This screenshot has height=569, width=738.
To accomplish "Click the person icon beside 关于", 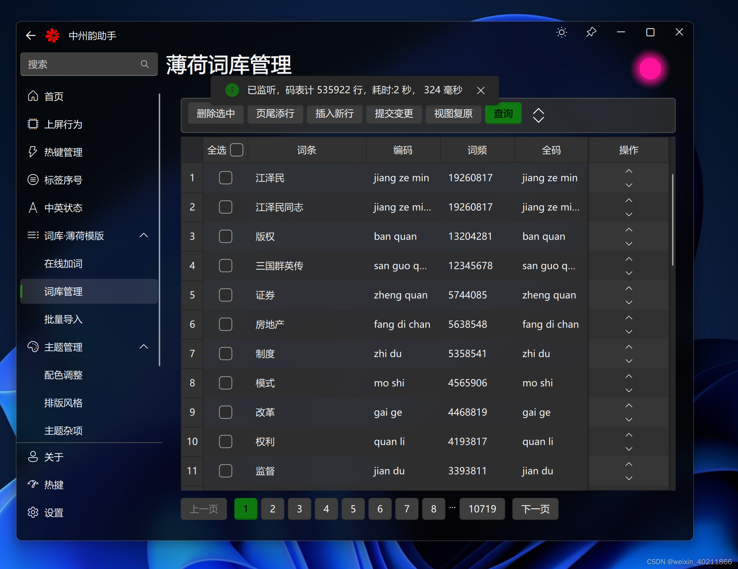I will [33, 457].
